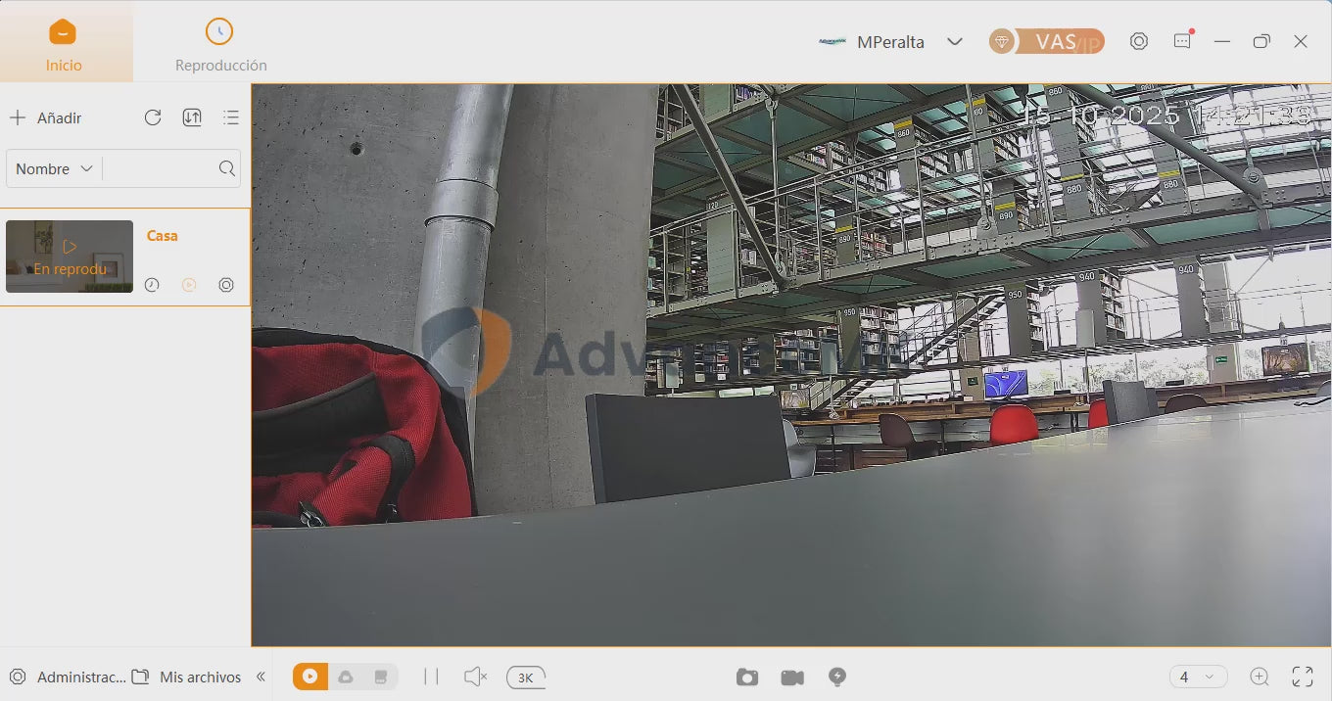Unmute the camera audio
The image size is (1332, 701).
point(475,677)
